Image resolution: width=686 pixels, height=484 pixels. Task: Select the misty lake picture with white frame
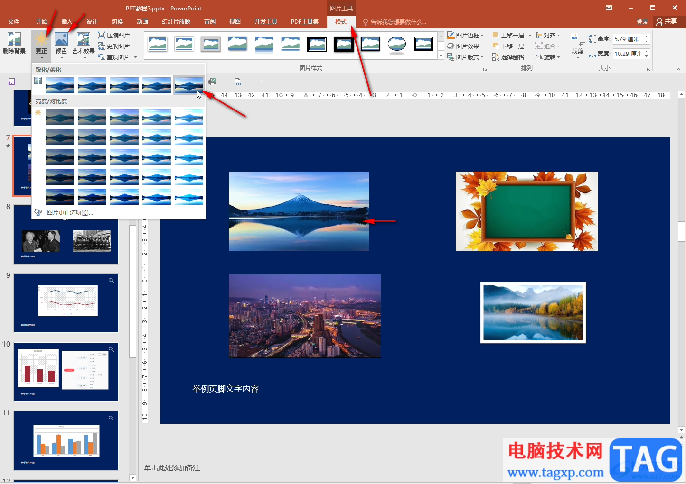click(533, 312)
